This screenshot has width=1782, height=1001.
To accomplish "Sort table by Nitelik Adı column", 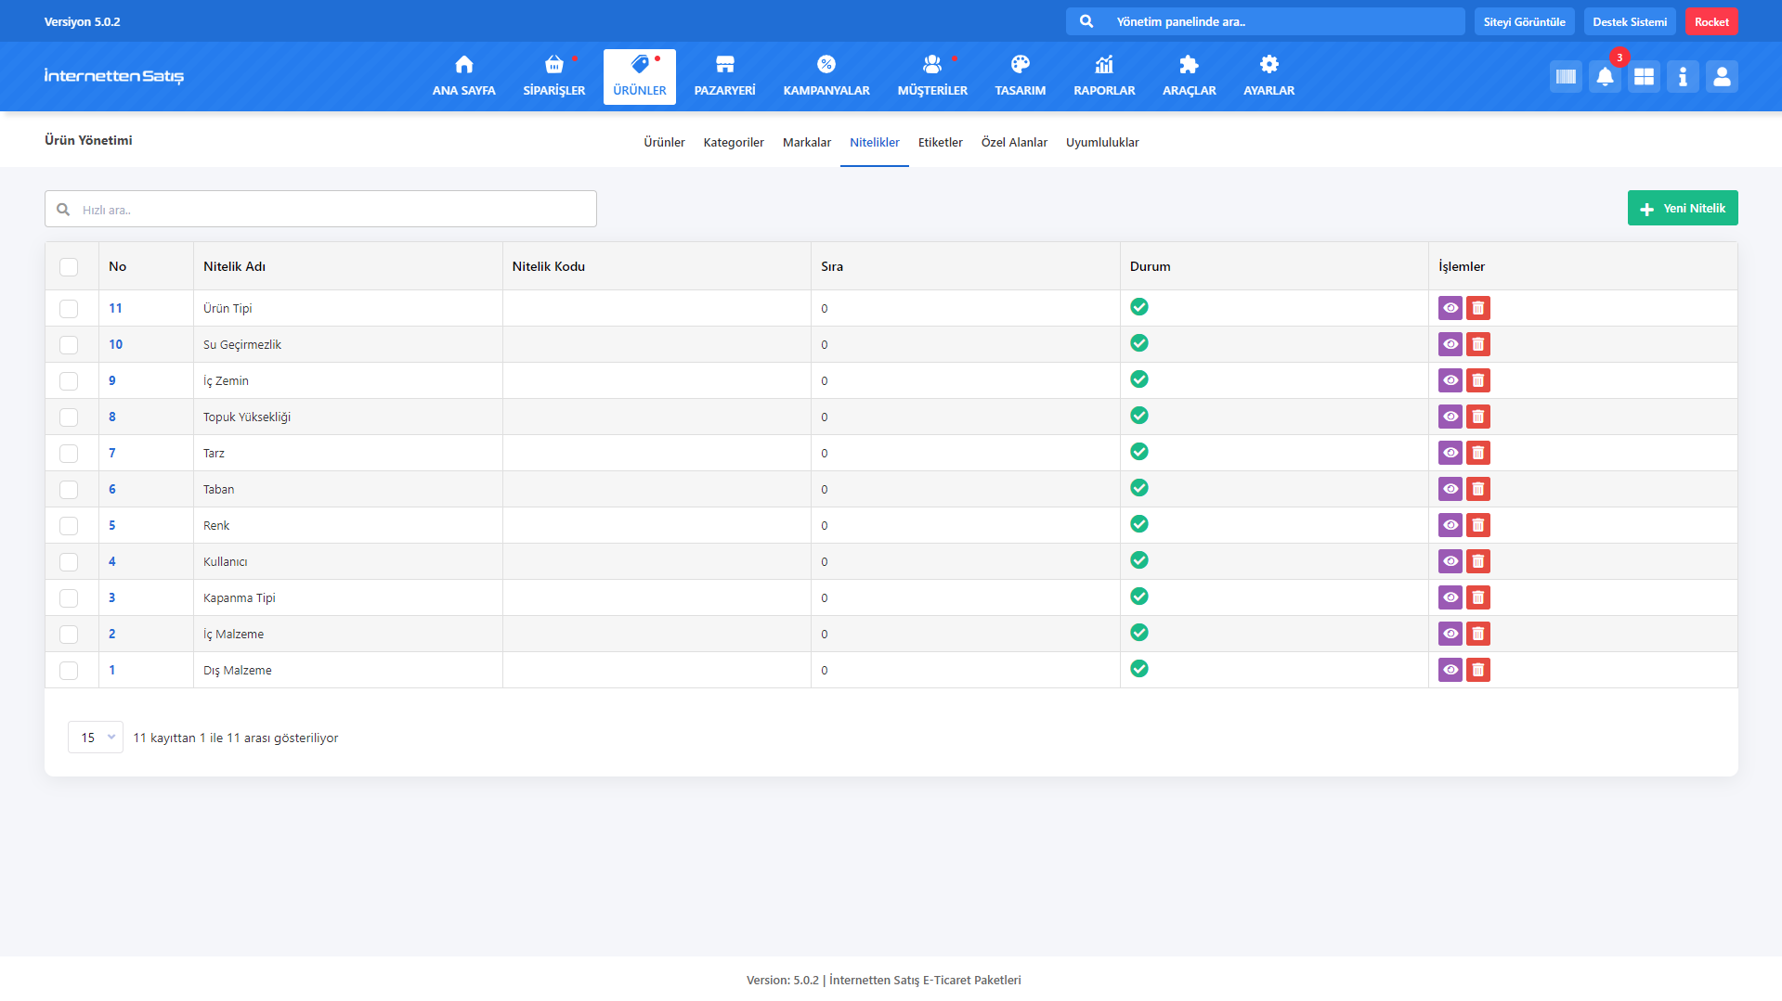I will point(234,266).
